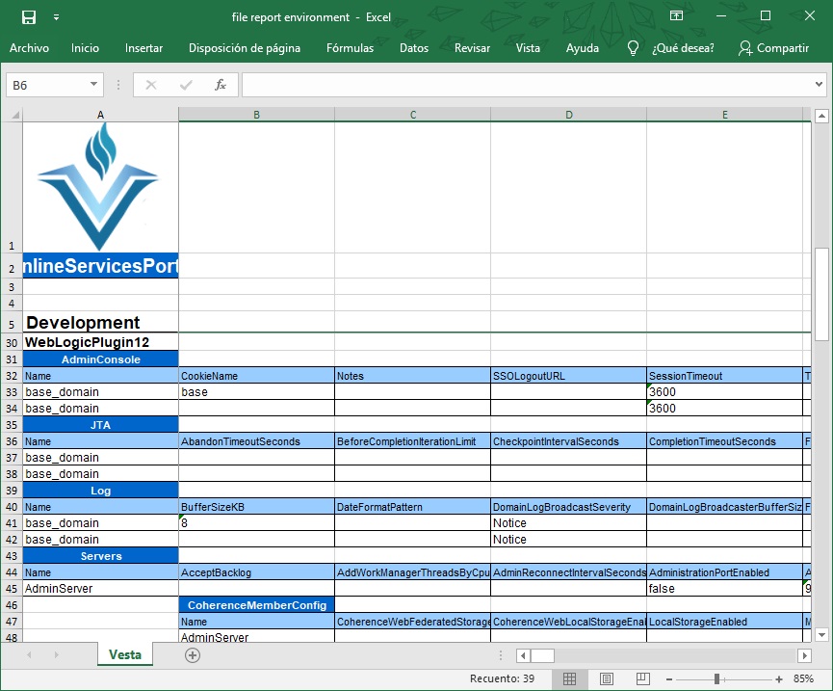Add a new sheet with the plus button
Image resolution: width=833 pixels, height=691 pixels.
[193, 654]
